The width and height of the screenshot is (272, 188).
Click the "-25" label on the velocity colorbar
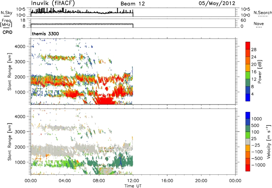pyautogui.click(x=256, y=145)
